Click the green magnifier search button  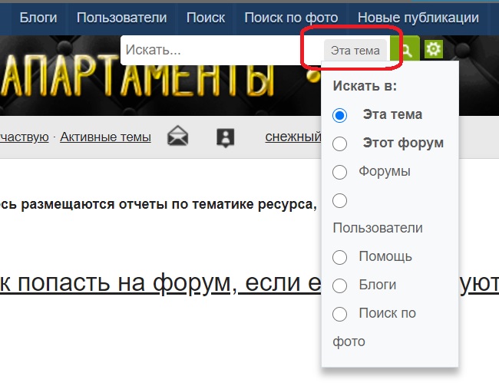point(406,51)
